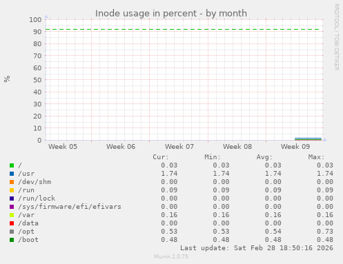
Task: Click the purple swatch for efivars
Action: pyautogui.click(x=12, y=207)
